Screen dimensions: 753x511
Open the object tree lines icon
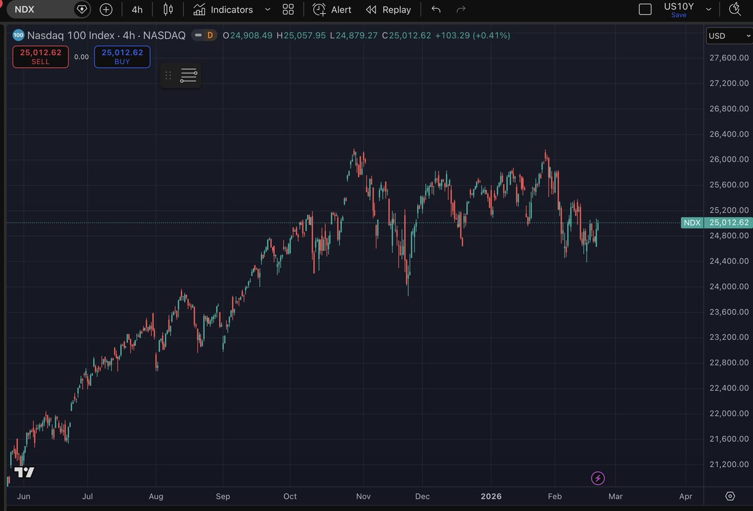[x=189, y=75]
